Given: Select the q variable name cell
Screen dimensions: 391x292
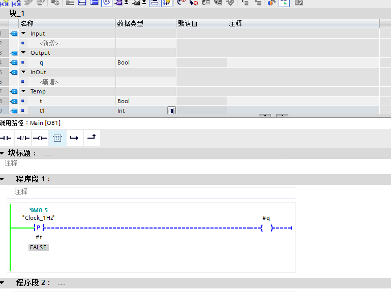Looking at the screenshot, I should 71,62.
